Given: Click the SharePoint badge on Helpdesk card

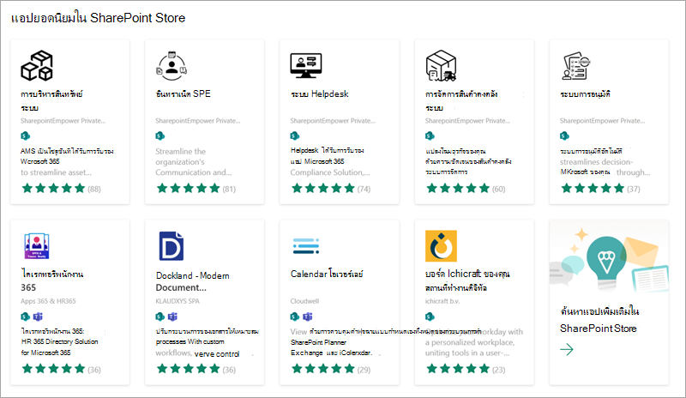Looking at the screenshot, I should (x=295, y=136).
